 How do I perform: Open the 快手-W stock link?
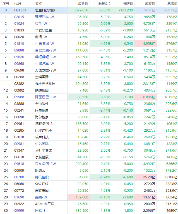41,24
